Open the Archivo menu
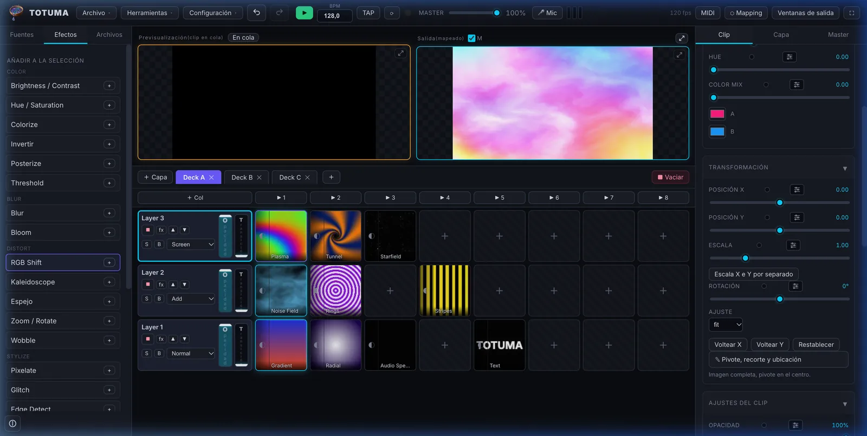 (96, 12)
